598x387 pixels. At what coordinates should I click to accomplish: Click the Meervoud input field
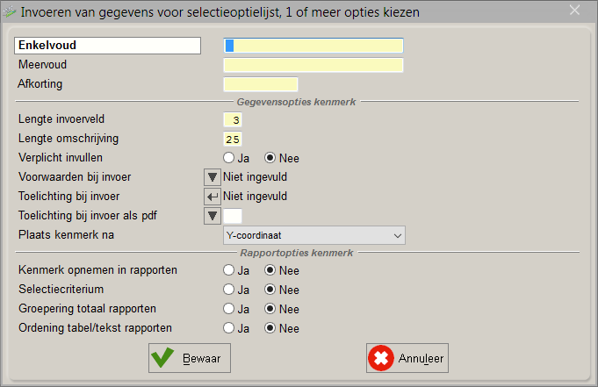point(313,65)
